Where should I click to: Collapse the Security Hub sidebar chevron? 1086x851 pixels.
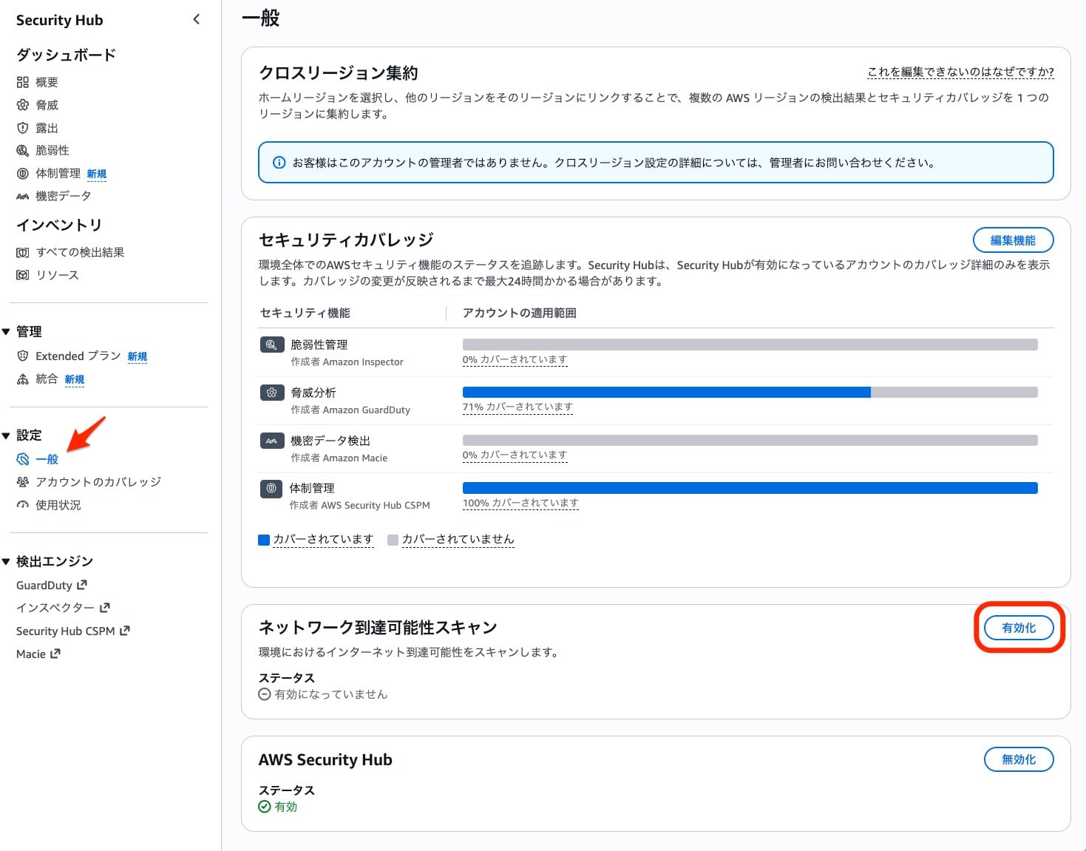[x=196, y=19]
